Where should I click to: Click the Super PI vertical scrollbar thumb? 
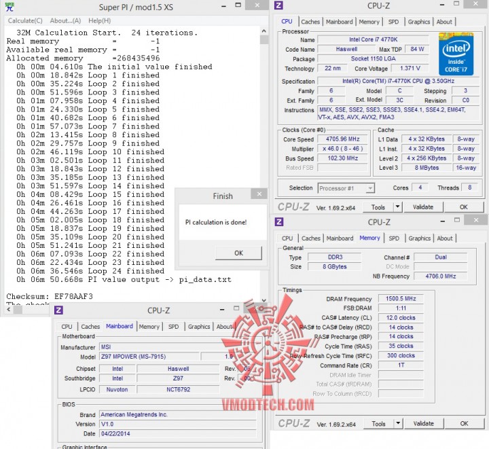[x=264, y=39]
